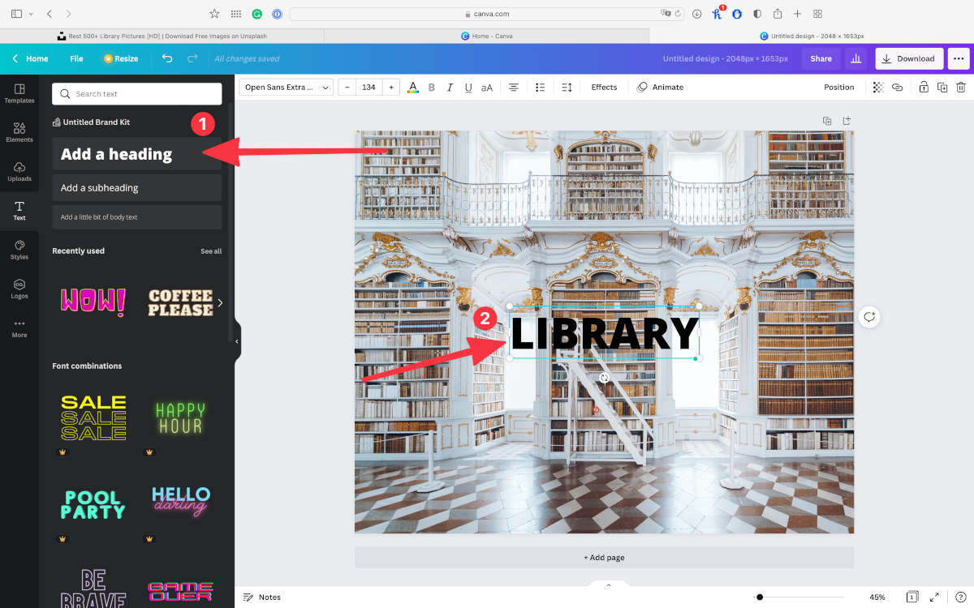Select the Untitled design browser tab
This screenshot has width=974, height=608.
coord(812,36)
